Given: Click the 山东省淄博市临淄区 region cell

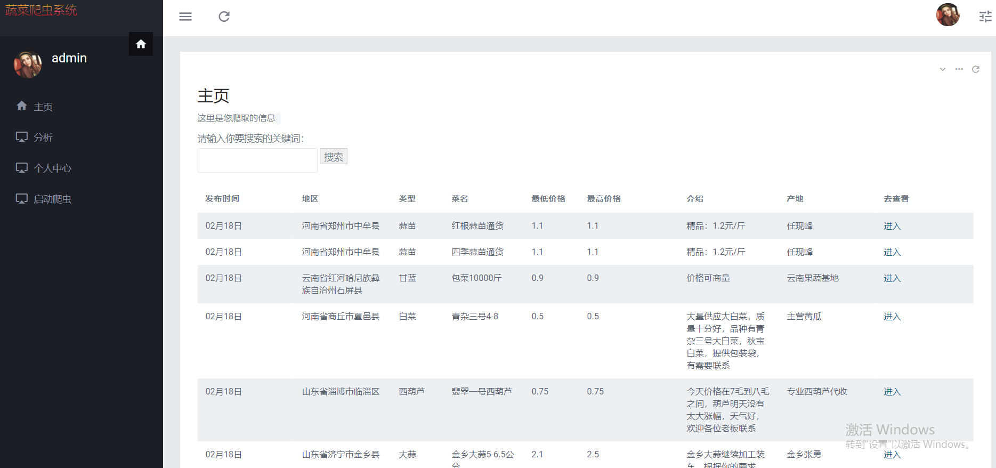Looking at the screenshot, I should pyautogui.click(x=341, y=392).
